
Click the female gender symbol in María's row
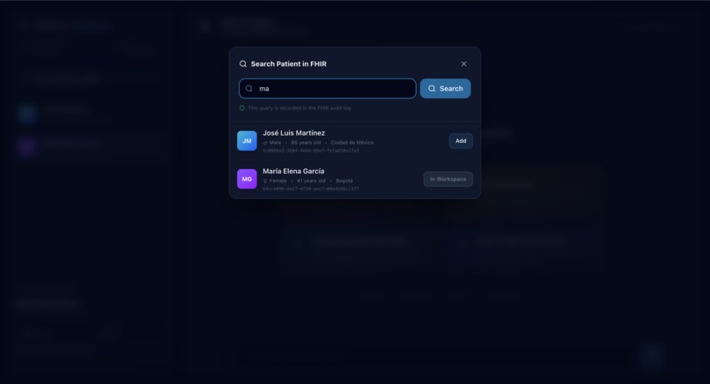coord(265,181)
